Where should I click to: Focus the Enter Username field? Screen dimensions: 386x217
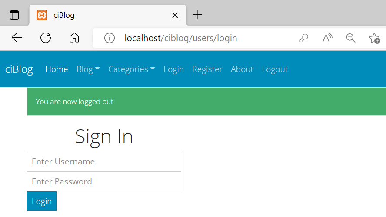point(104,162)
